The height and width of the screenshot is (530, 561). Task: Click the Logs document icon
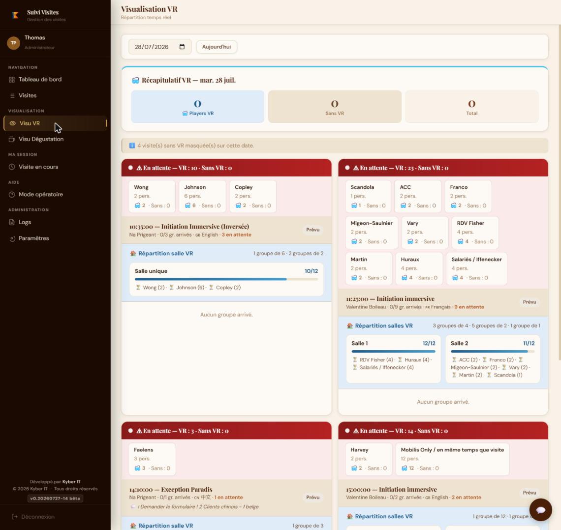click(x=12, y=222)
